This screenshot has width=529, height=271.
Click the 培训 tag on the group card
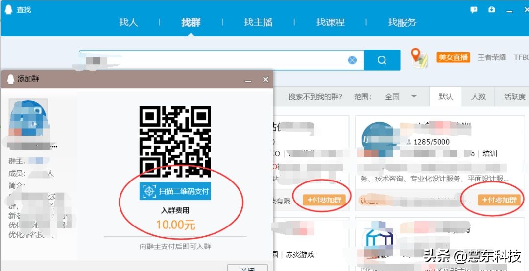[490, 154]
